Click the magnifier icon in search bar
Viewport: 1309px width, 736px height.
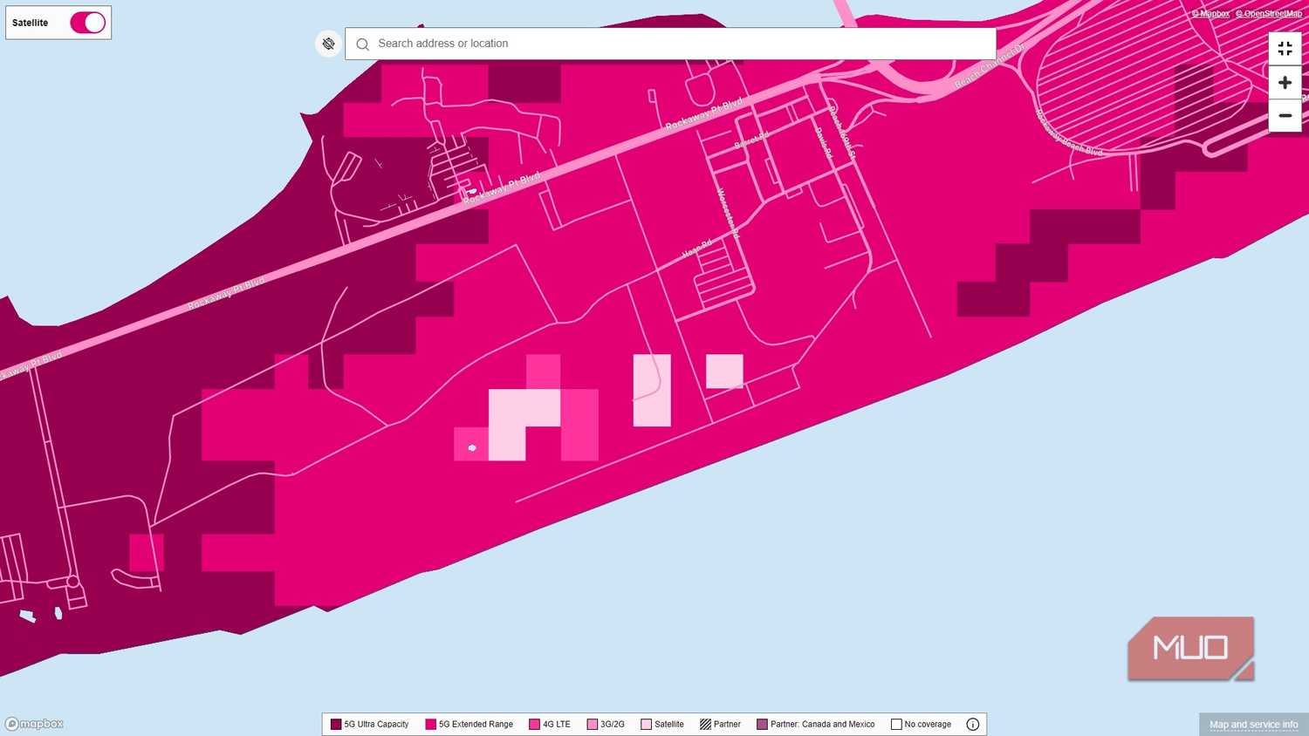363,44
